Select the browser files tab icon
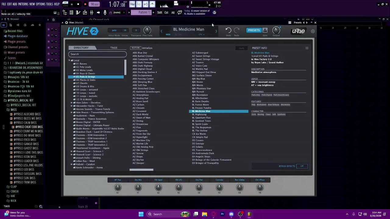Viewport: 390px width, 219px height. pyautogui.click(x=11, y=25)
